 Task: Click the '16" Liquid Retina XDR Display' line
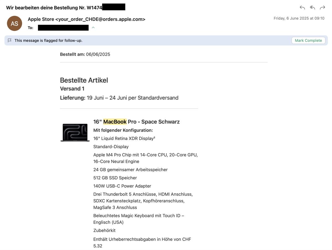[x=124, y=138]
